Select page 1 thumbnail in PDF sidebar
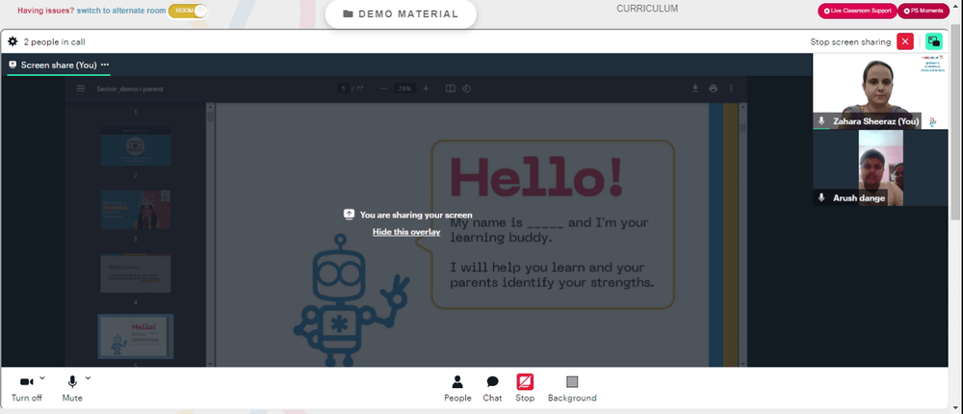This screenshot has width=963, height=414. pyautogui.click(x=136, y=146)
